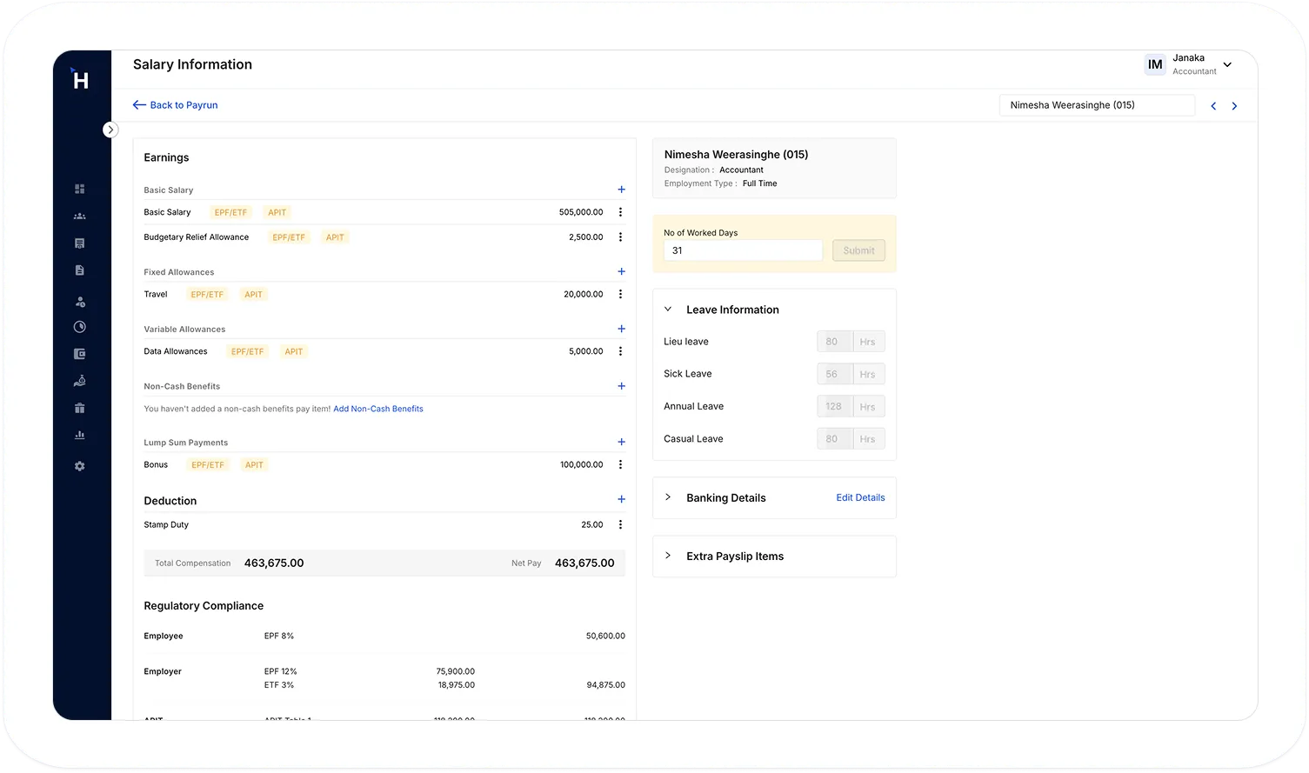Open the user settings icon in the sidebar
The image size is (1309, 773).
click(80, 302)
